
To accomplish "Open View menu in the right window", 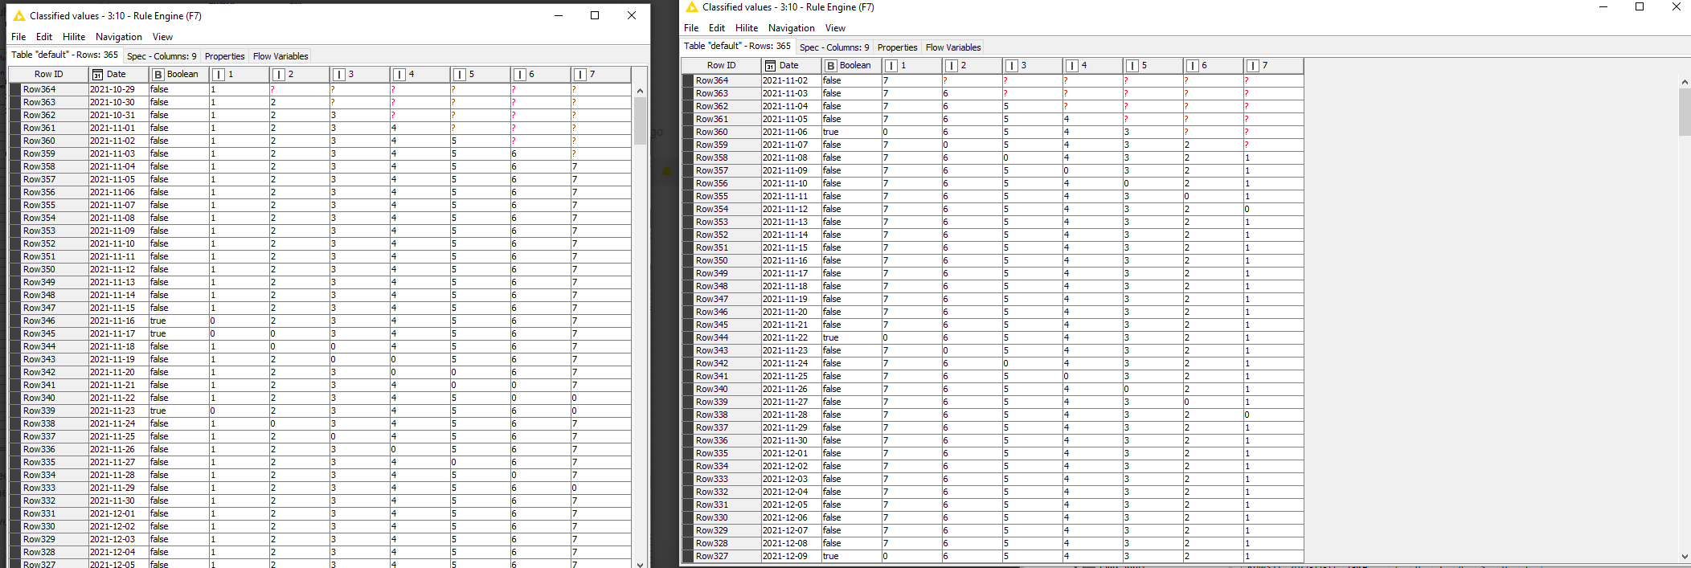I will (x=835, y=28).
